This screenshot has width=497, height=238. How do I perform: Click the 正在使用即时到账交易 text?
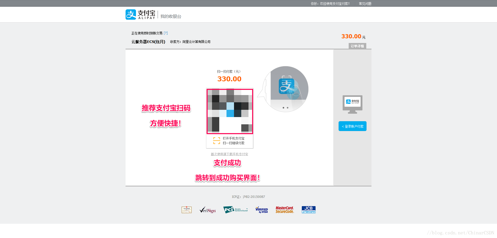pyautogui.click(x=147, y=33)
